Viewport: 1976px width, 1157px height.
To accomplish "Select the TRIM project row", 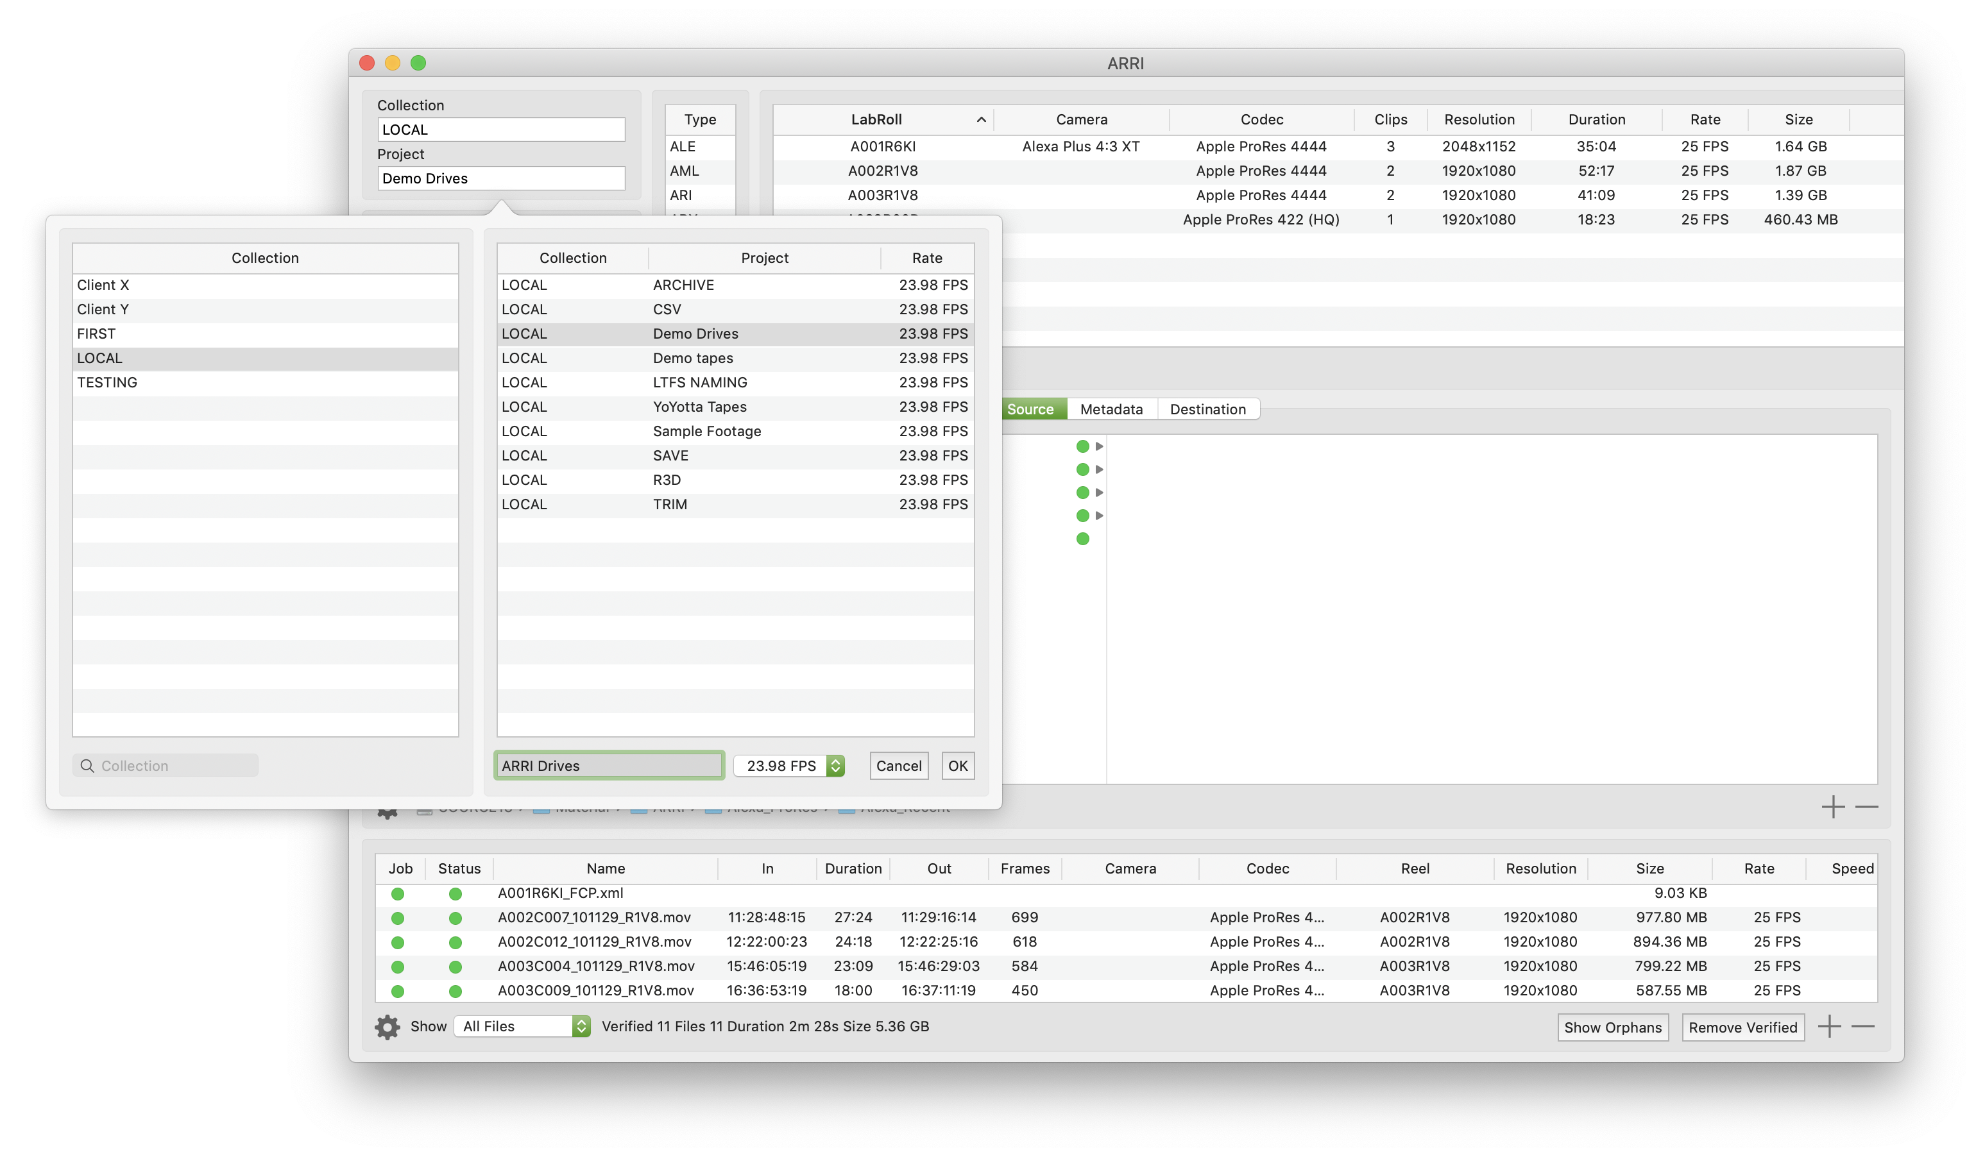I will [x=735, y=504].
